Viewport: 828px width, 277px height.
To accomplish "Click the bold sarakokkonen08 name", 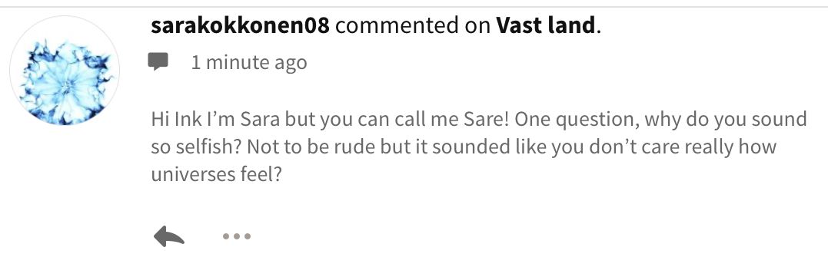I will tap(241, 25).
